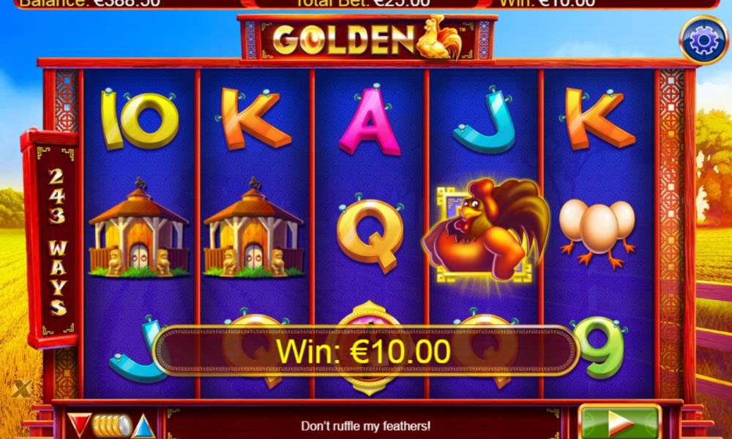Click the Golden rooster game logo
Viewport: 732px width, 439px height.
(367, 38)
